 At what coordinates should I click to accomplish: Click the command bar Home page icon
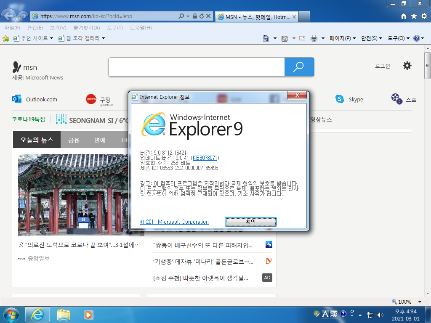266,38
